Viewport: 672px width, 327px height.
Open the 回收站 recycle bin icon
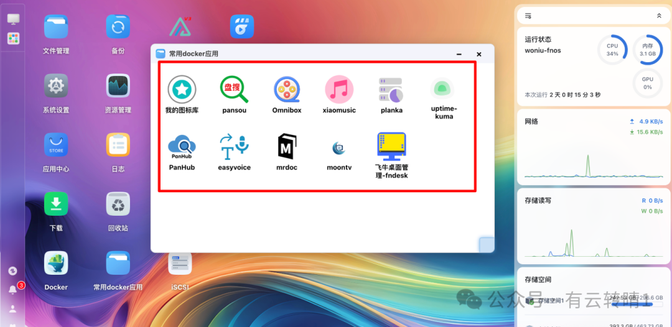coord(118,204)
